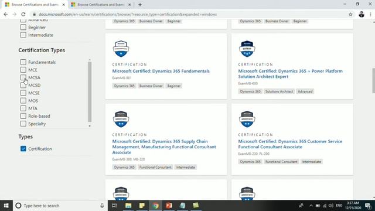
Task: Enable the MCE checkbox
Action: click(x=23, y=70)
